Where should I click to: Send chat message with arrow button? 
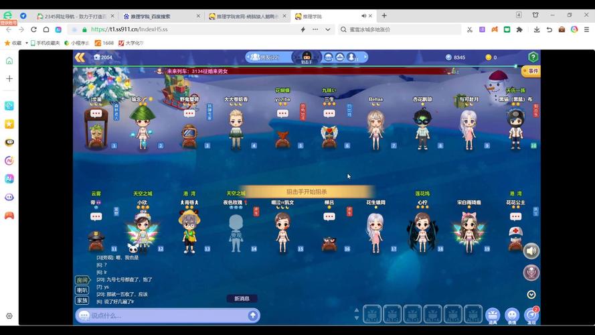click(x=253, y=316)
